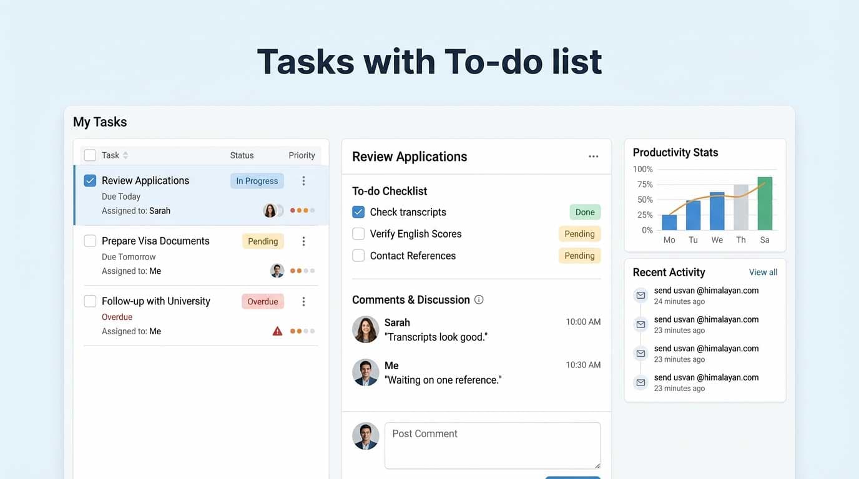The image size is (859, 479).
Task: Click the info icon beside Comments & Discussion
Action: tap(479, 299)
